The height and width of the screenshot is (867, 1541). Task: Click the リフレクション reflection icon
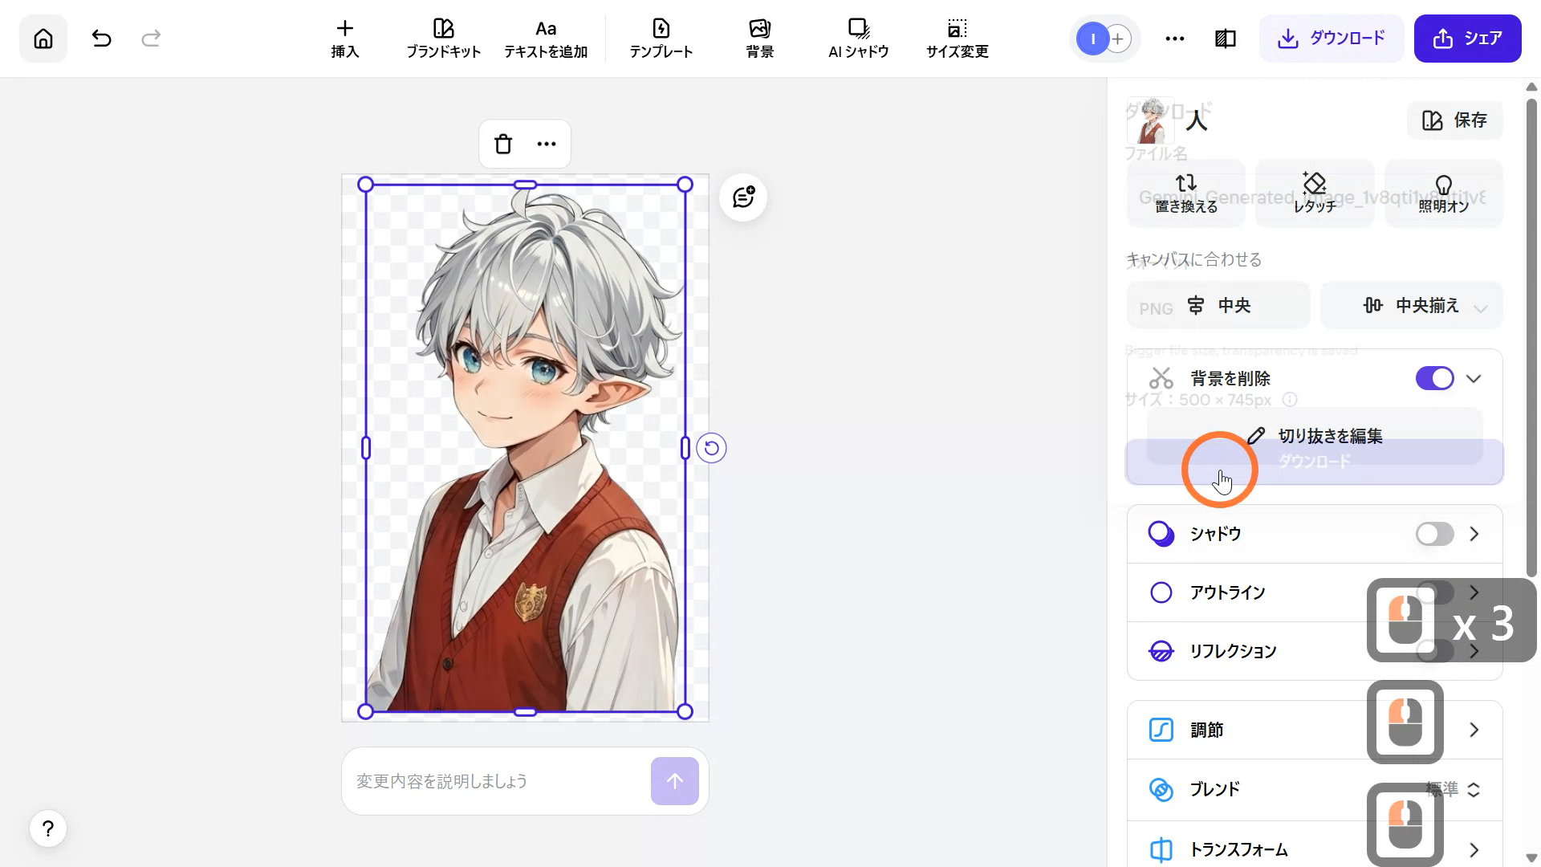tap(1161, 651)
